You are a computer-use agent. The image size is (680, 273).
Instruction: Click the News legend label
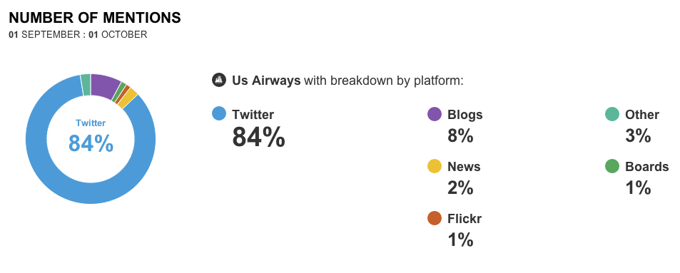(x=464, y=166)
